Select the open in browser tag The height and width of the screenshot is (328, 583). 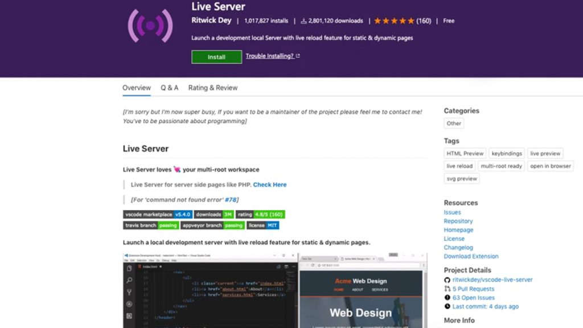click(x=551, y=166)
